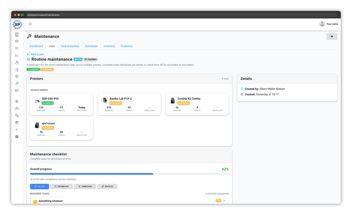This screenshot has width=352, height=215.
Task: Open the spx1czzzz printer card title
Action: click(48, 123)
